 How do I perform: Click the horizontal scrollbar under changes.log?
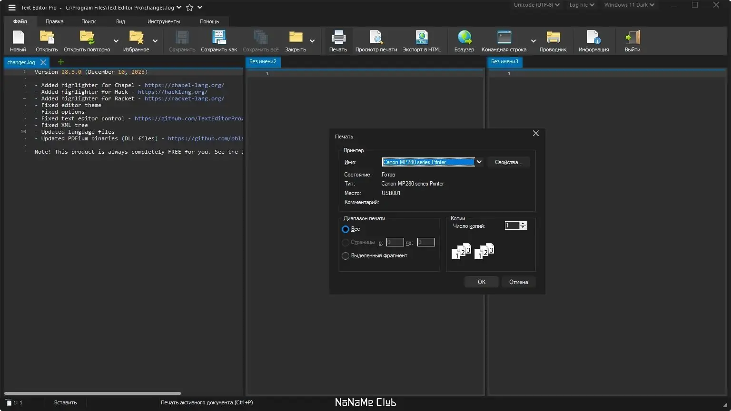(93, 393)
